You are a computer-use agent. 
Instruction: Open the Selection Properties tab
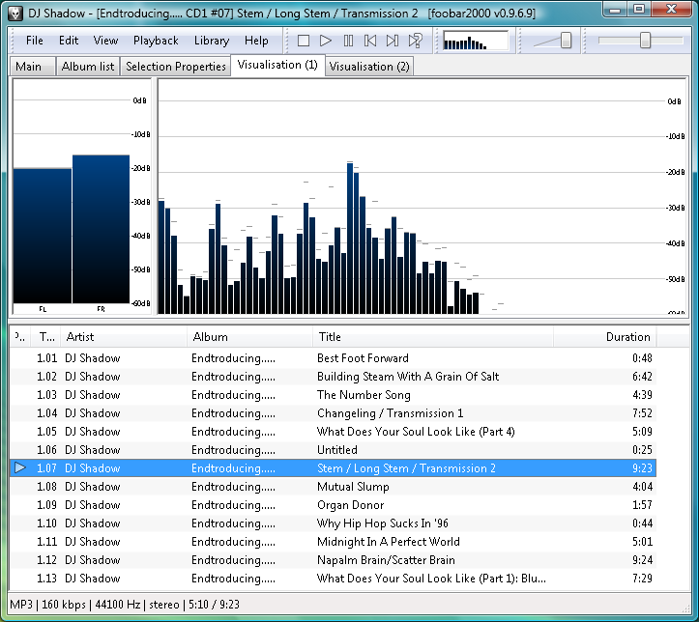[x=176, y=67]
